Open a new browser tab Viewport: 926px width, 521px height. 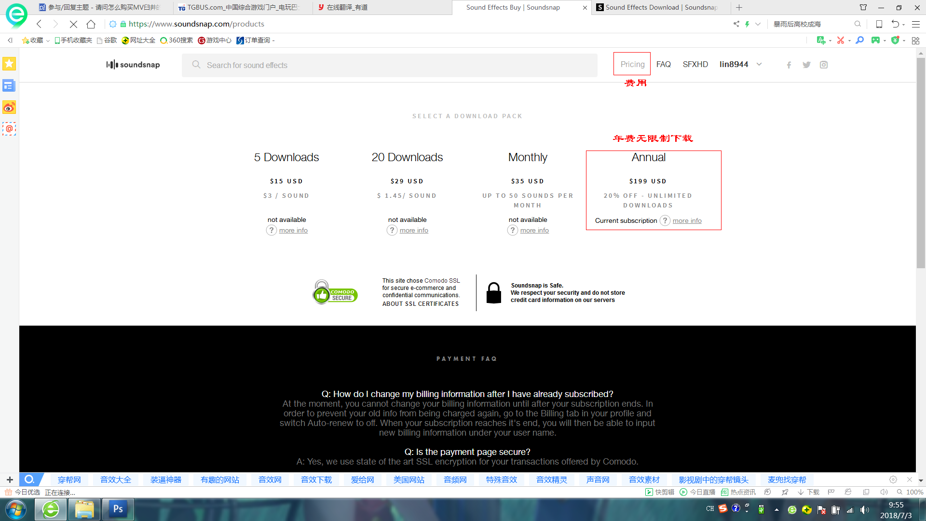coord(739,7)
